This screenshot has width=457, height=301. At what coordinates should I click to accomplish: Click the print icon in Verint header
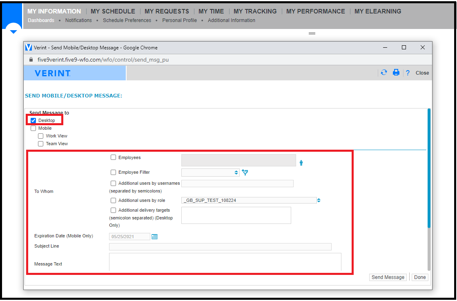coord(396,73)
